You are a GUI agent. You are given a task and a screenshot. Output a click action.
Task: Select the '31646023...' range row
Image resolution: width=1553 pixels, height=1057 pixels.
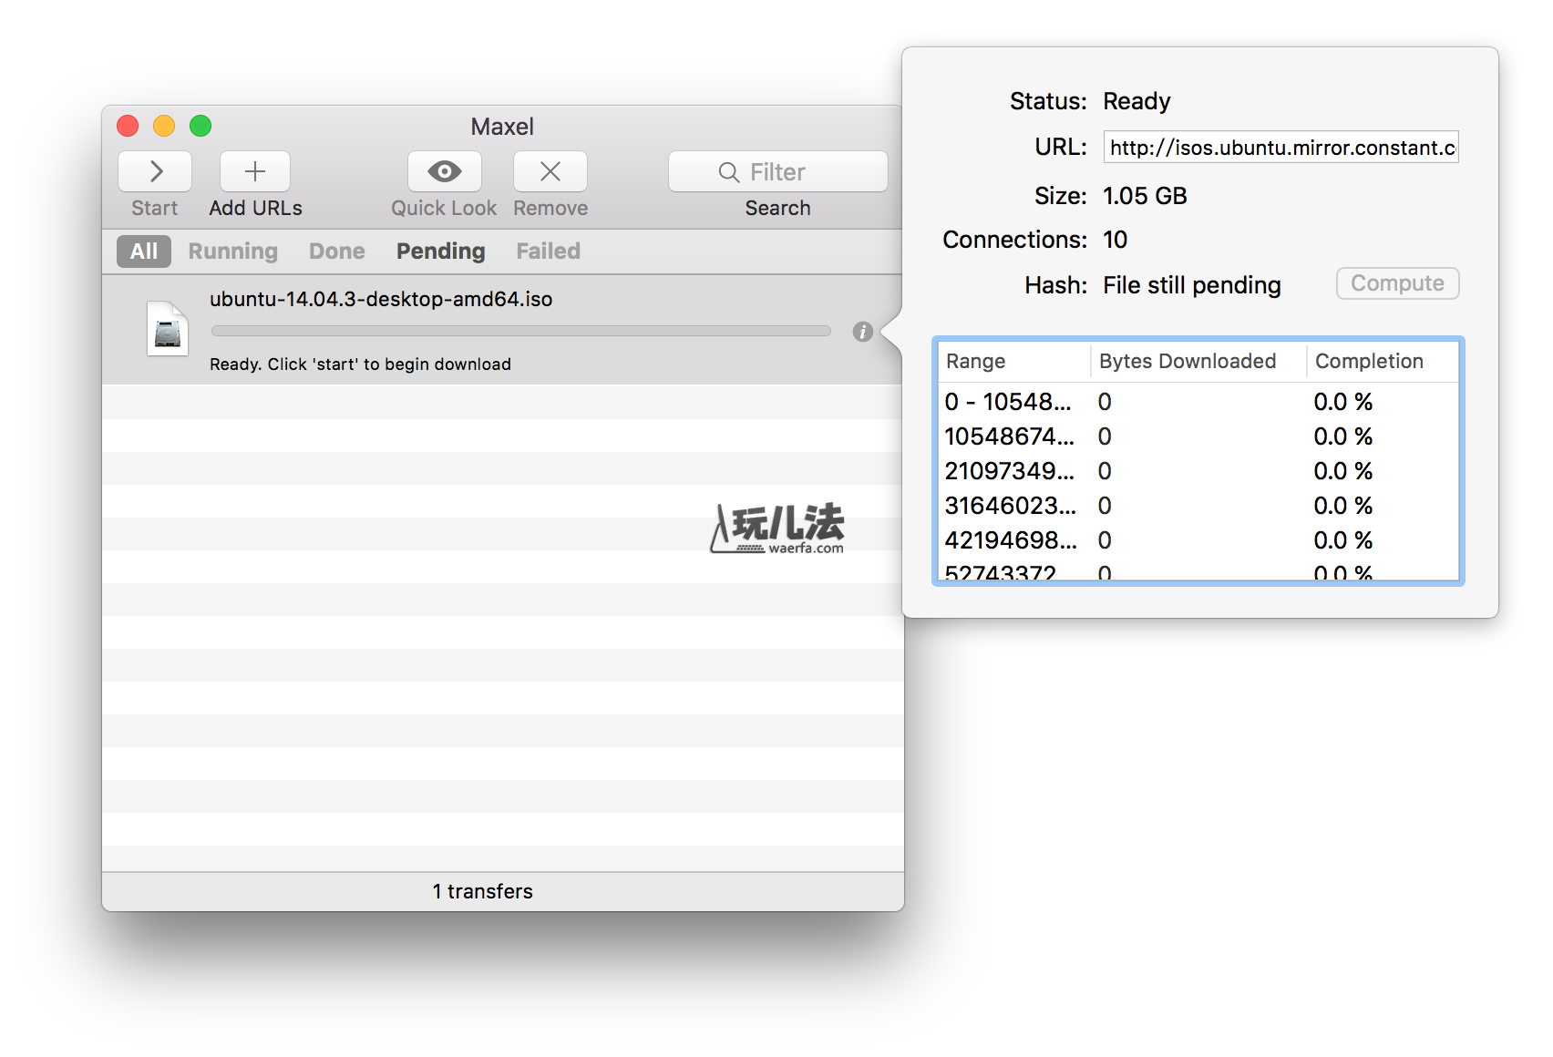point(1198,506)
